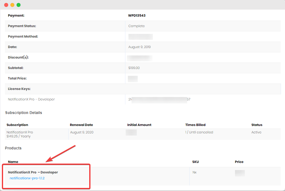285x191 pixels.
Task: Click the 'Payment:' label
Action: [16, 16]
